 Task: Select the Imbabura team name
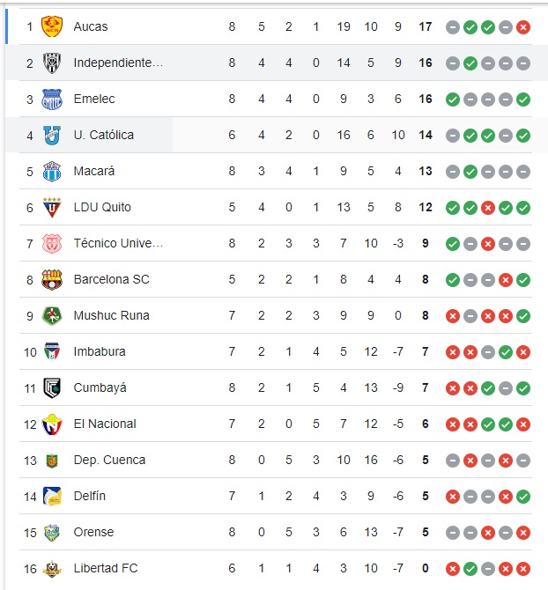[x=100, y=351]
